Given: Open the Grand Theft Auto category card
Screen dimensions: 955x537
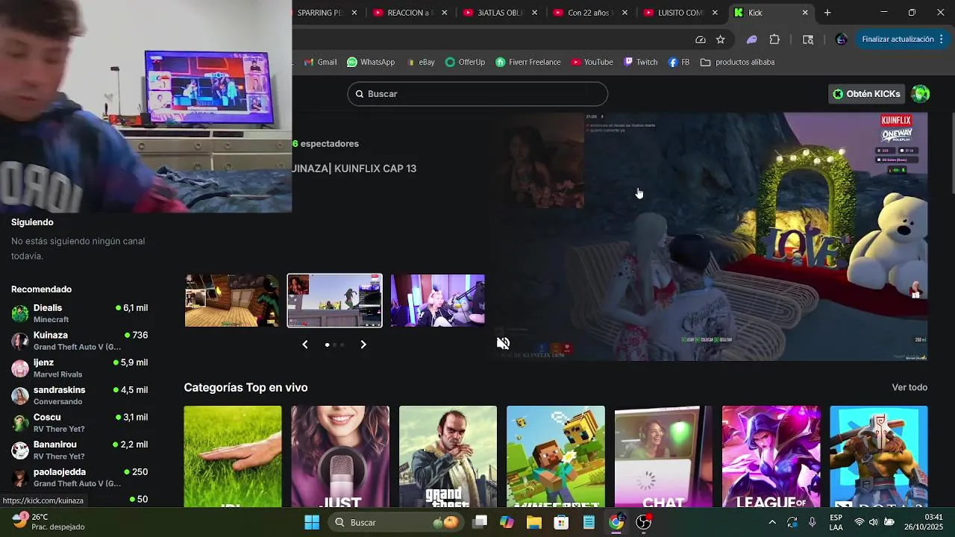Looking at the screenshot, I should (448, 456).
